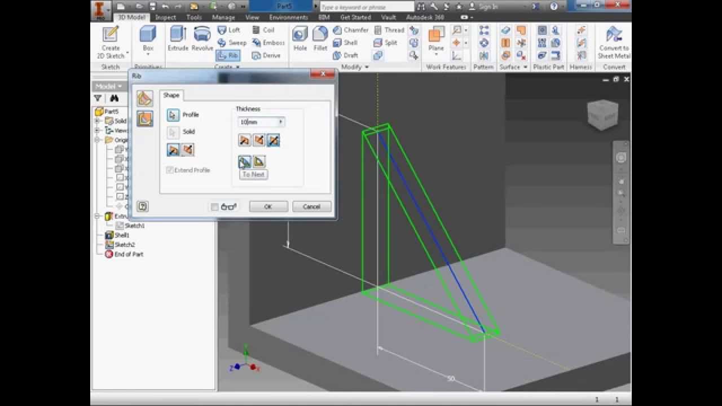The image size is (722, 406).
Task: Select the Emboss tool
Action: tap(268, 43)
